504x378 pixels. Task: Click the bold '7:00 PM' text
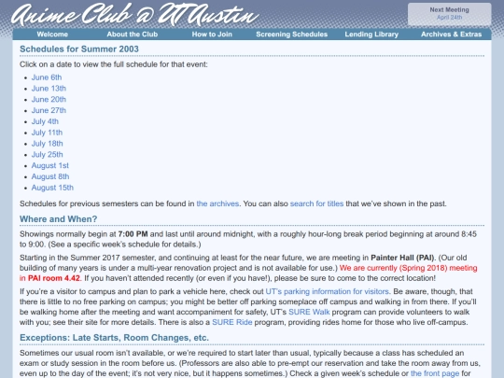pos(133,234)
